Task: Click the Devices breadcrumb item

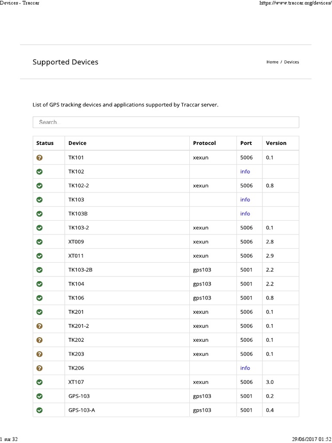Action: click(291, 62)
